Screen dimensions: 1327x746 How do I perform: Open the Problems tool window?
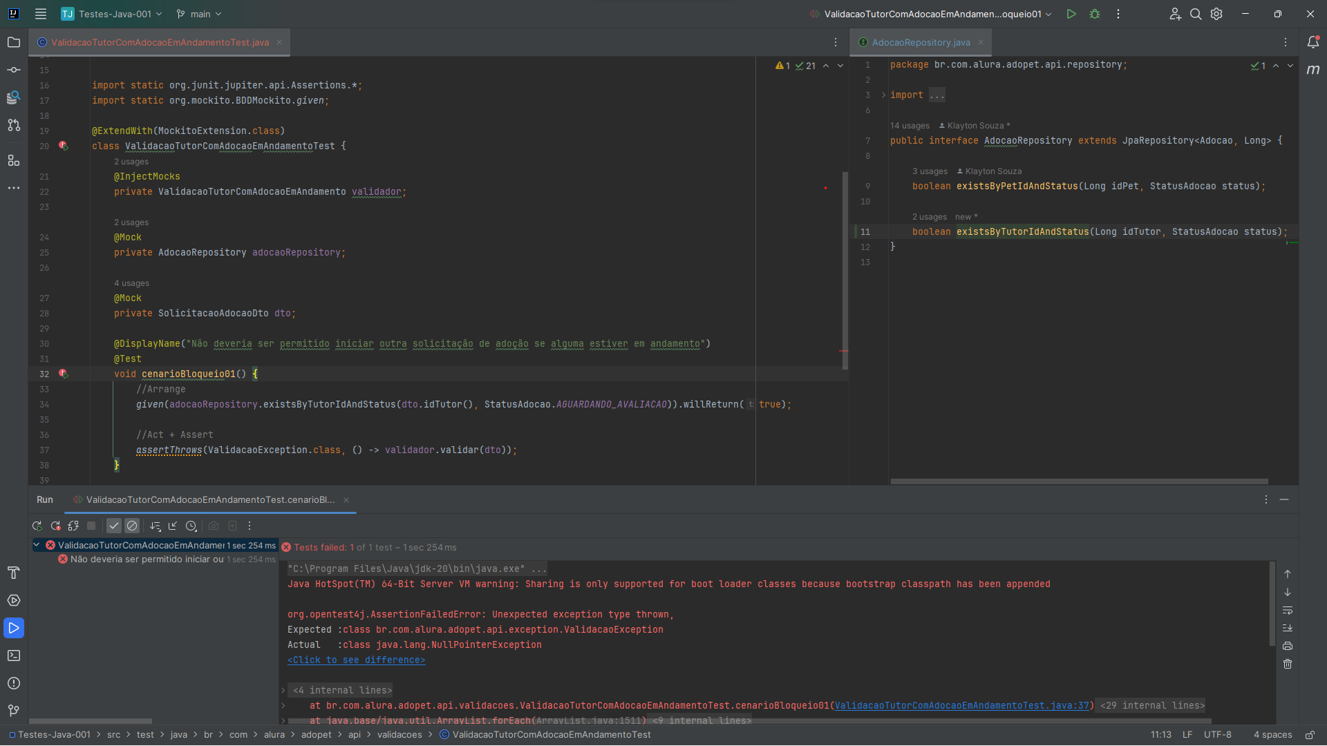14,683
